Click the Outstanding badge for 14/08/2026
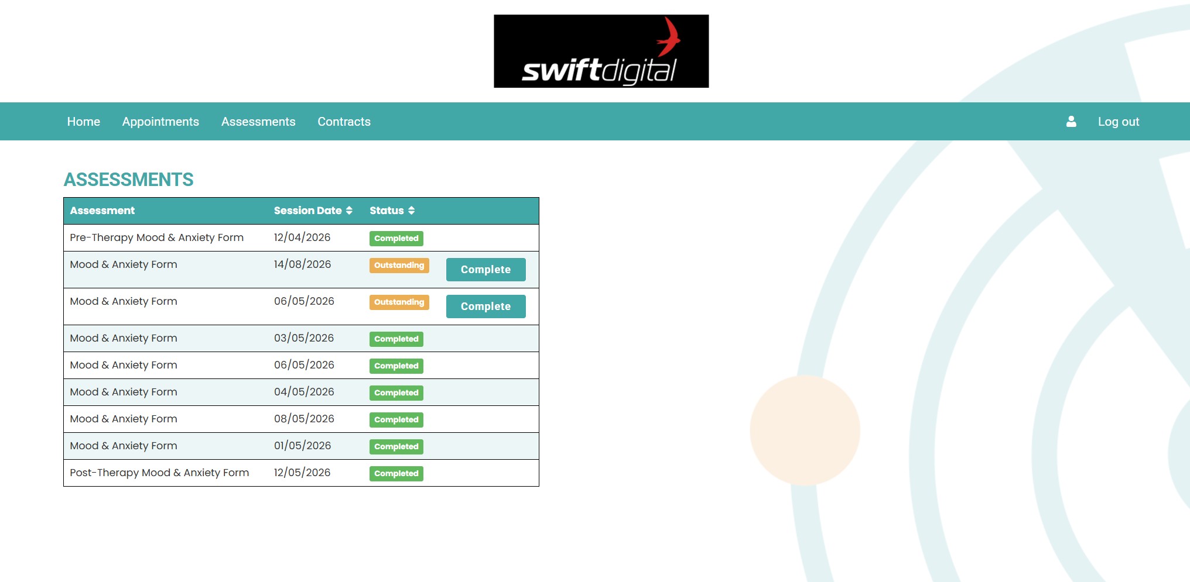 point(399,266)
